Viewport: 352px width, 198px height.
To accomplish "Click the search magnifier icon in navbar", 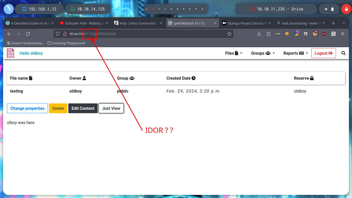I will point(343,53).
